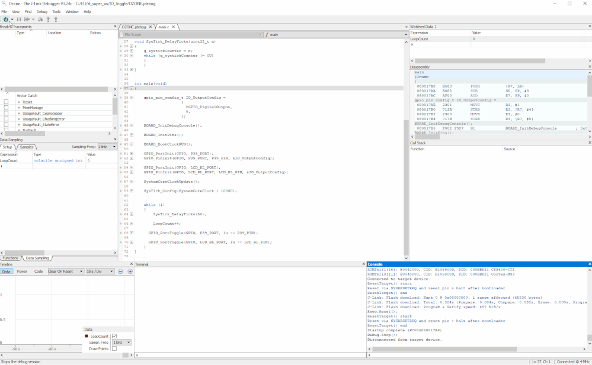The width and height of the screenshot is (592, 365).
Task: Click the Pause/Halt toolbar icon
Action: click(x=19, y=20)
